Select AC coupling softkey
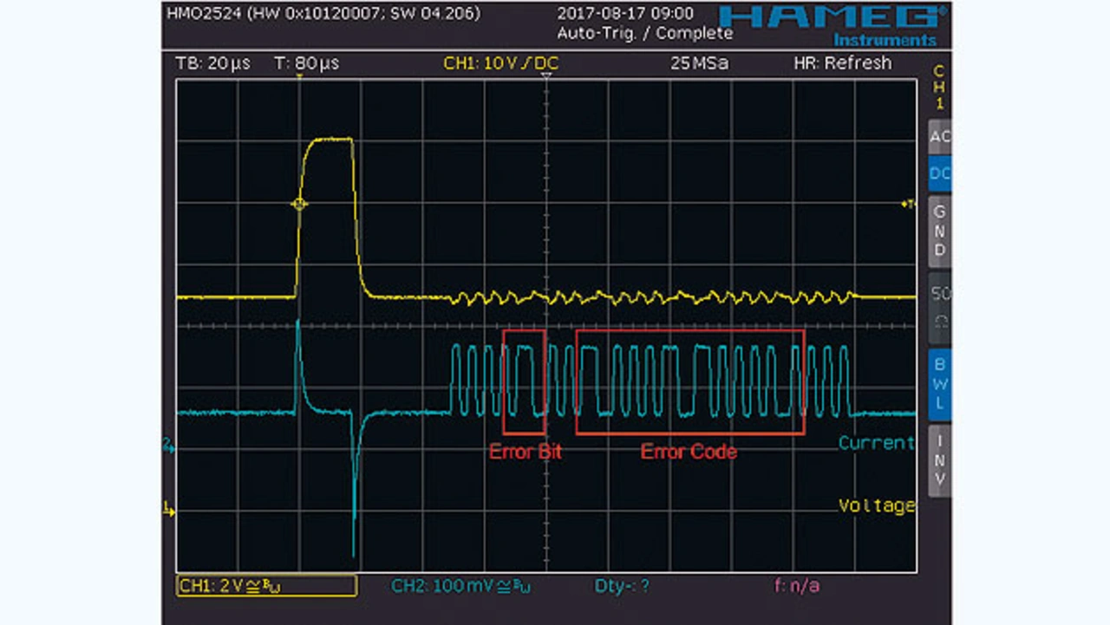Viewport: 1110px width, 625px height. click(x=939, y=137)
